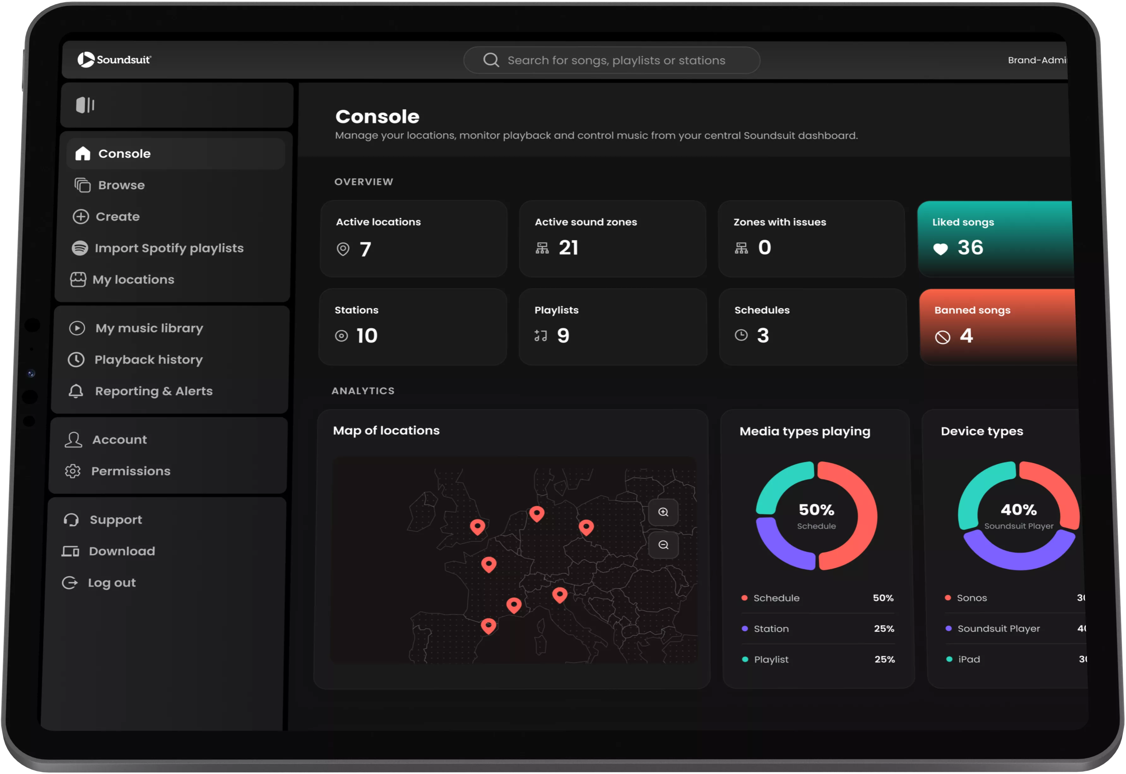The image size is (1126, 774).
Task: Click the Log out arrow icon
Action: click(69, 583)
